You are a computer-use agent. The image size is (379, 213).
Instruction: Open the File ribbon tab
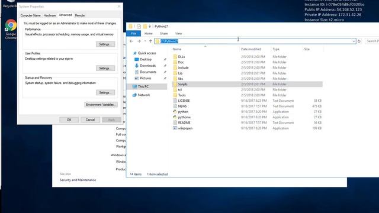tap(133, 33)
